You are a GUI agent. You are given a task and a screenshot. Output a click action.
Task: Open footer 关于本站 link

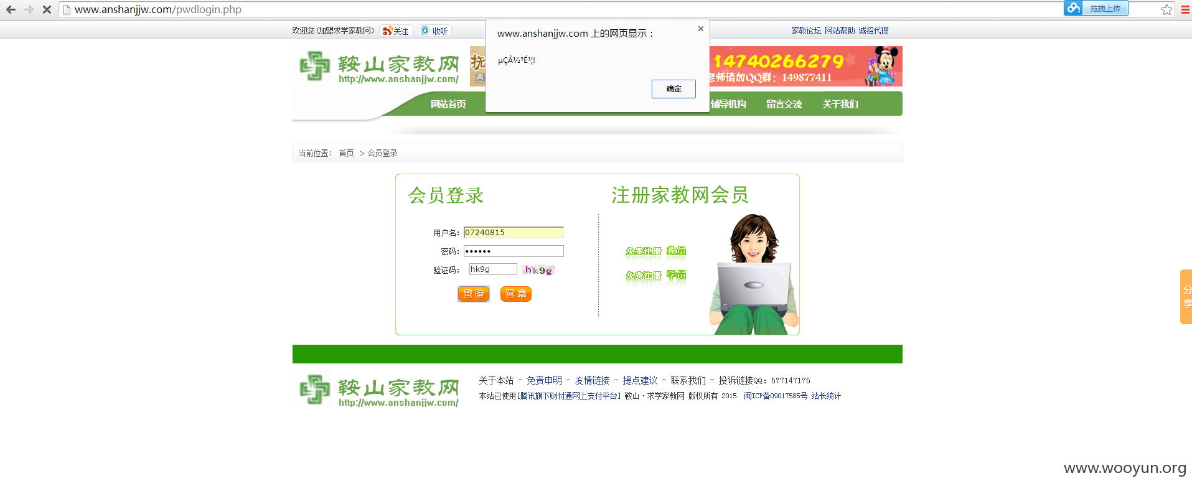tap(496, 380)
